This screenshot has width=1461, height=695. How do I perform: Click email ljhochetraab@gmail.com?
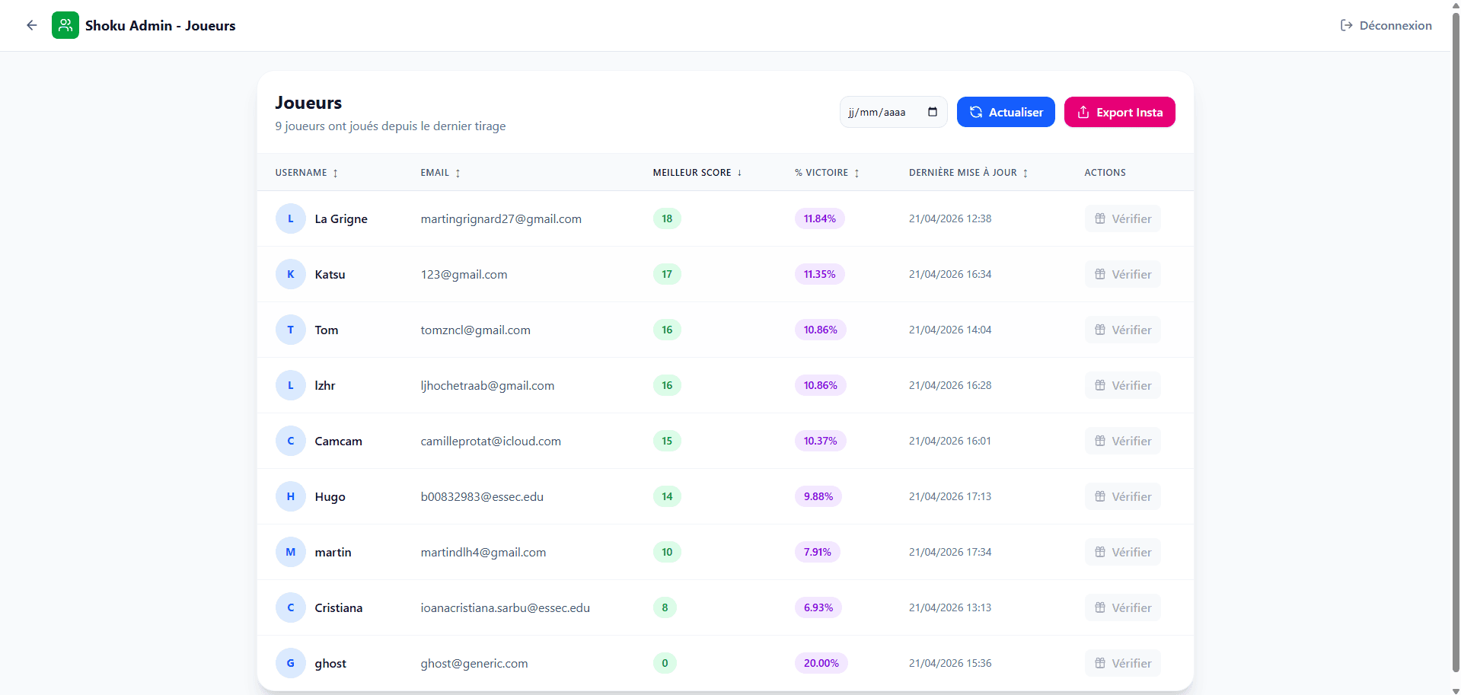(487, 385)
